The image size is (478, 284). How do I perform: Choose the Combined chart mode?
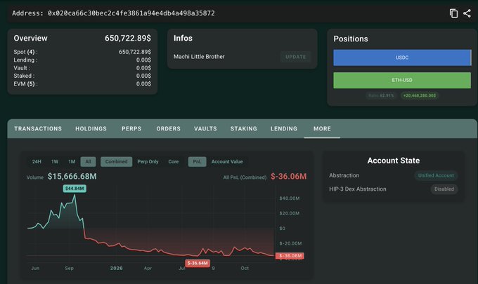tap(117, 162)
